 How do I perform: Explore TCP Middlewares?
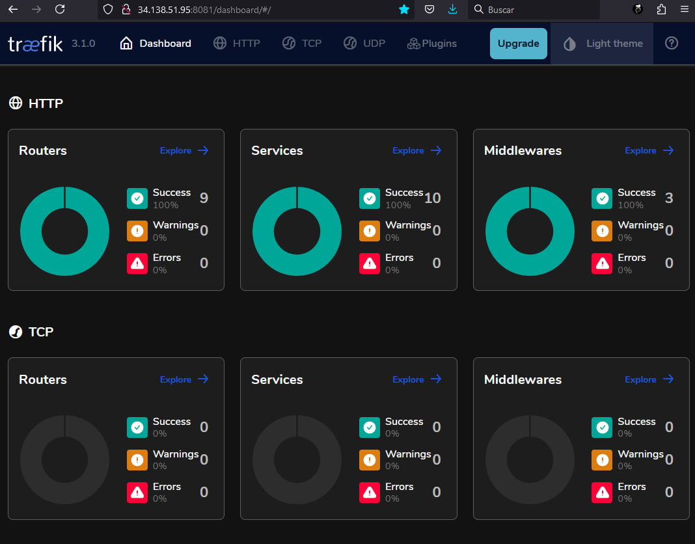[649, 379]
